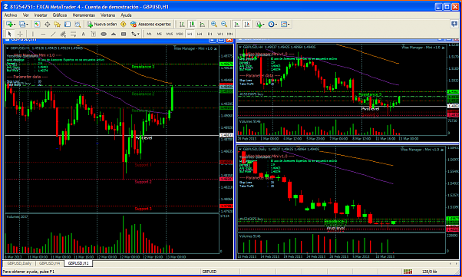Open the templates icon
Image resolution: width=462 pixels, height=277 pixels.
click(x=284, y=24)
